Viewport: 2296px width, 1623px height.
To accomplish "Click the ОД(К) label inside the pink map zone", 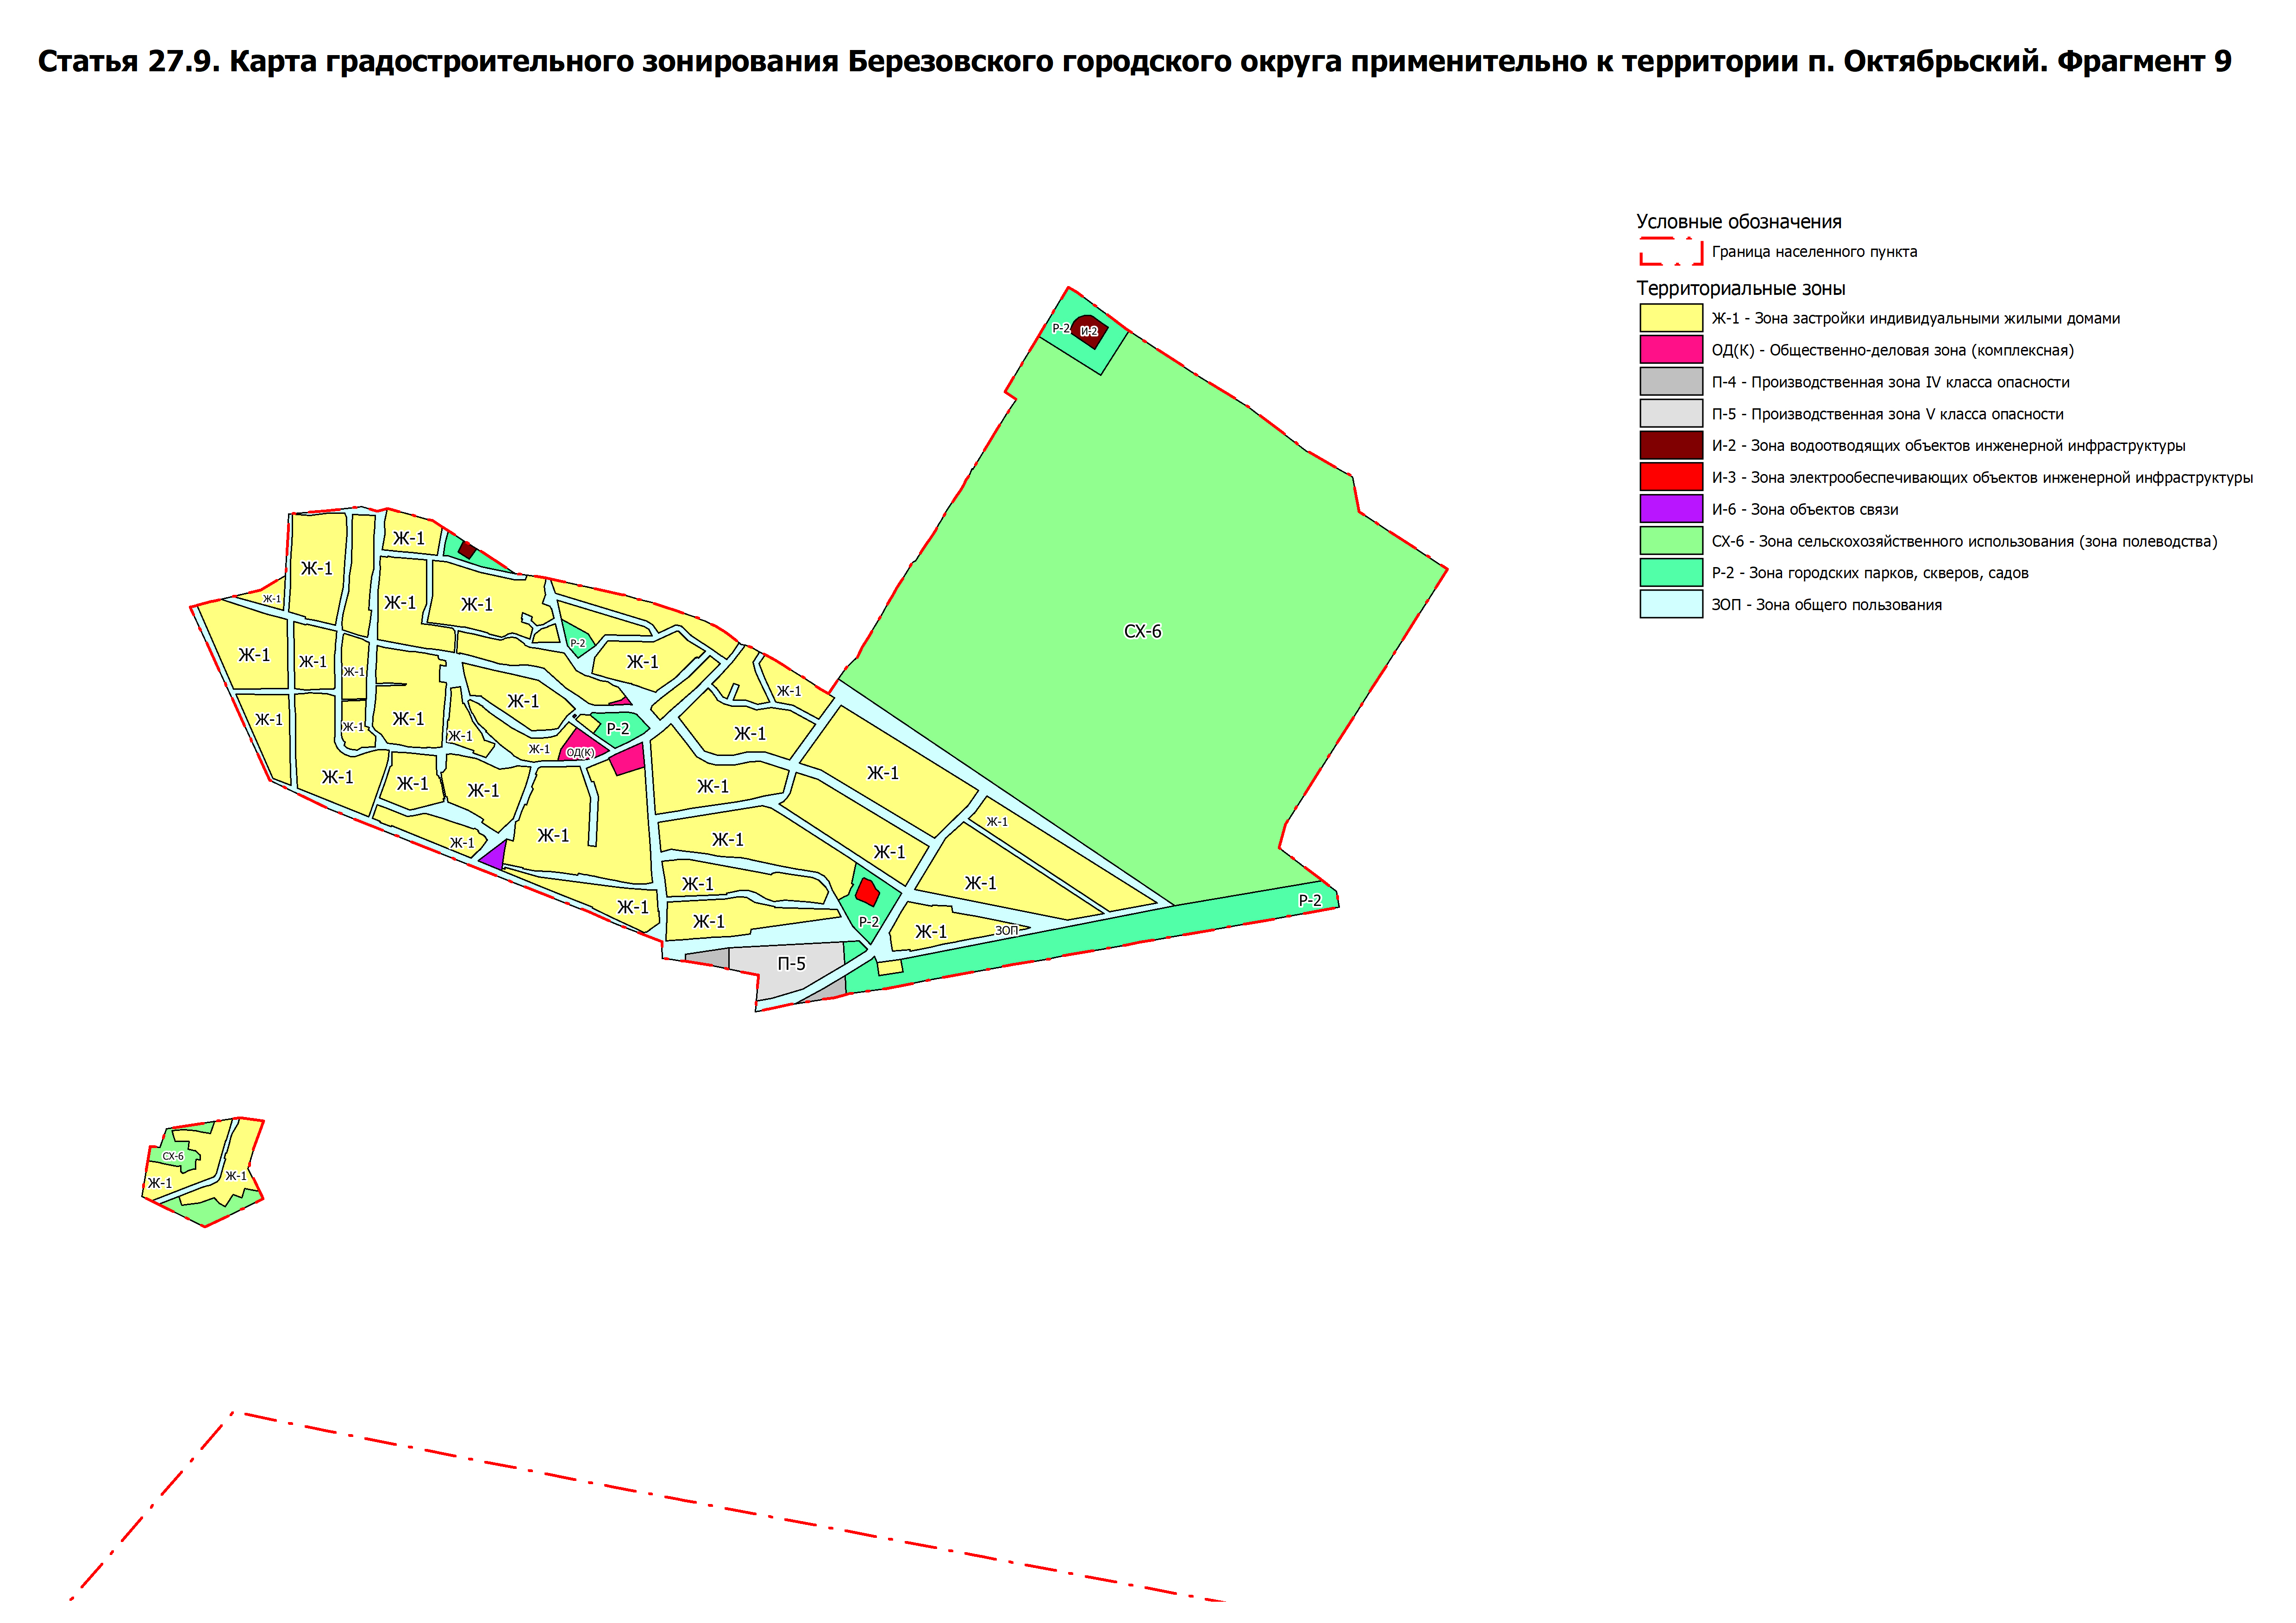I will (580, 753).
